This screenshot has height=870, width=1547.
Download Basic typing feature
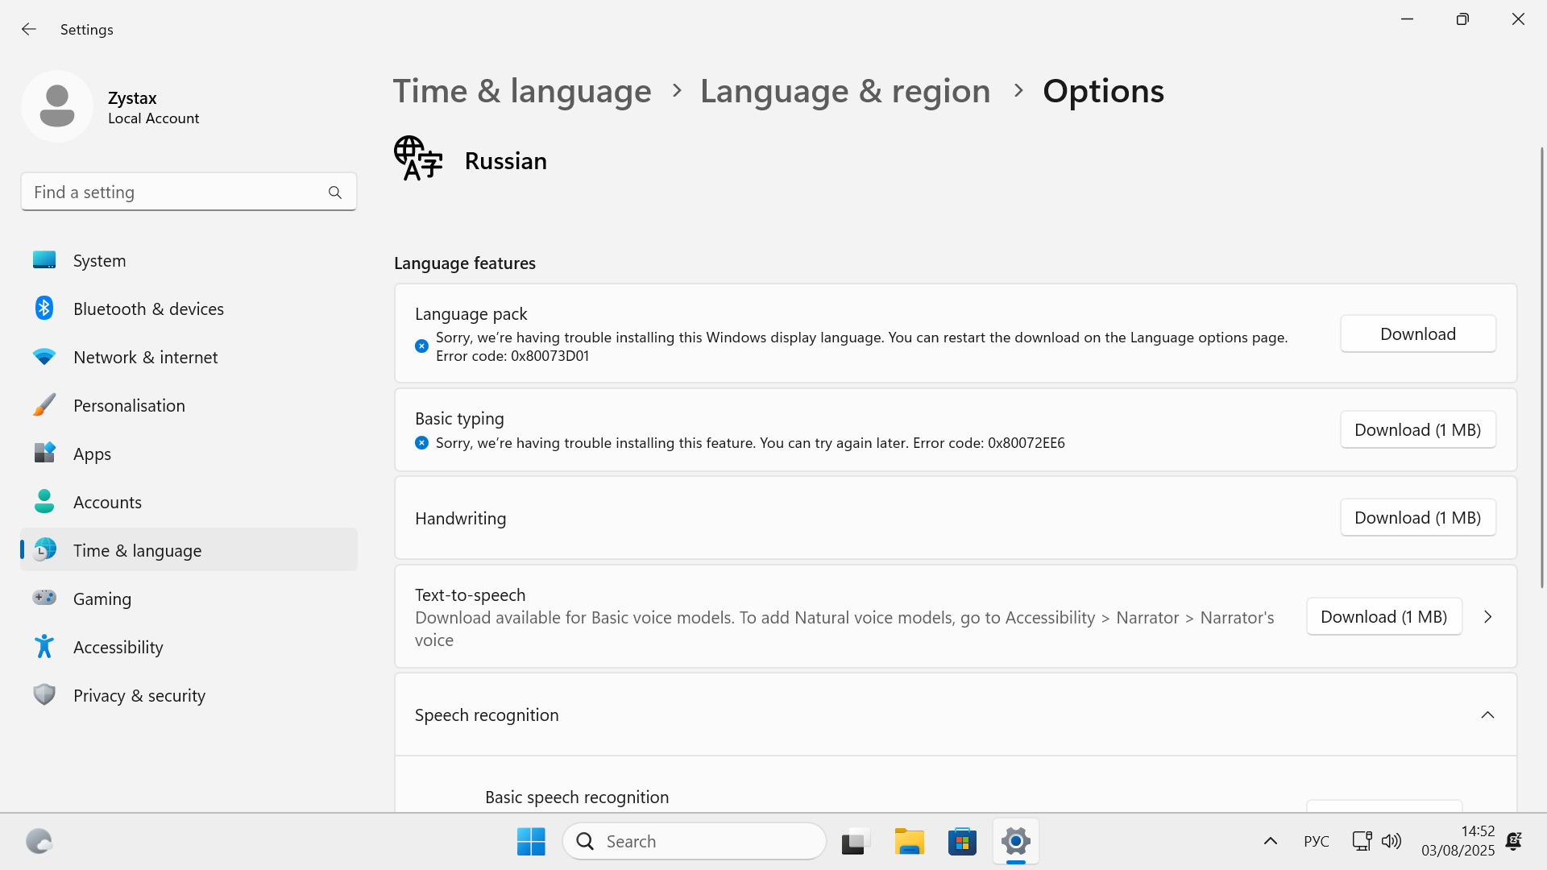click(1417, 430)
